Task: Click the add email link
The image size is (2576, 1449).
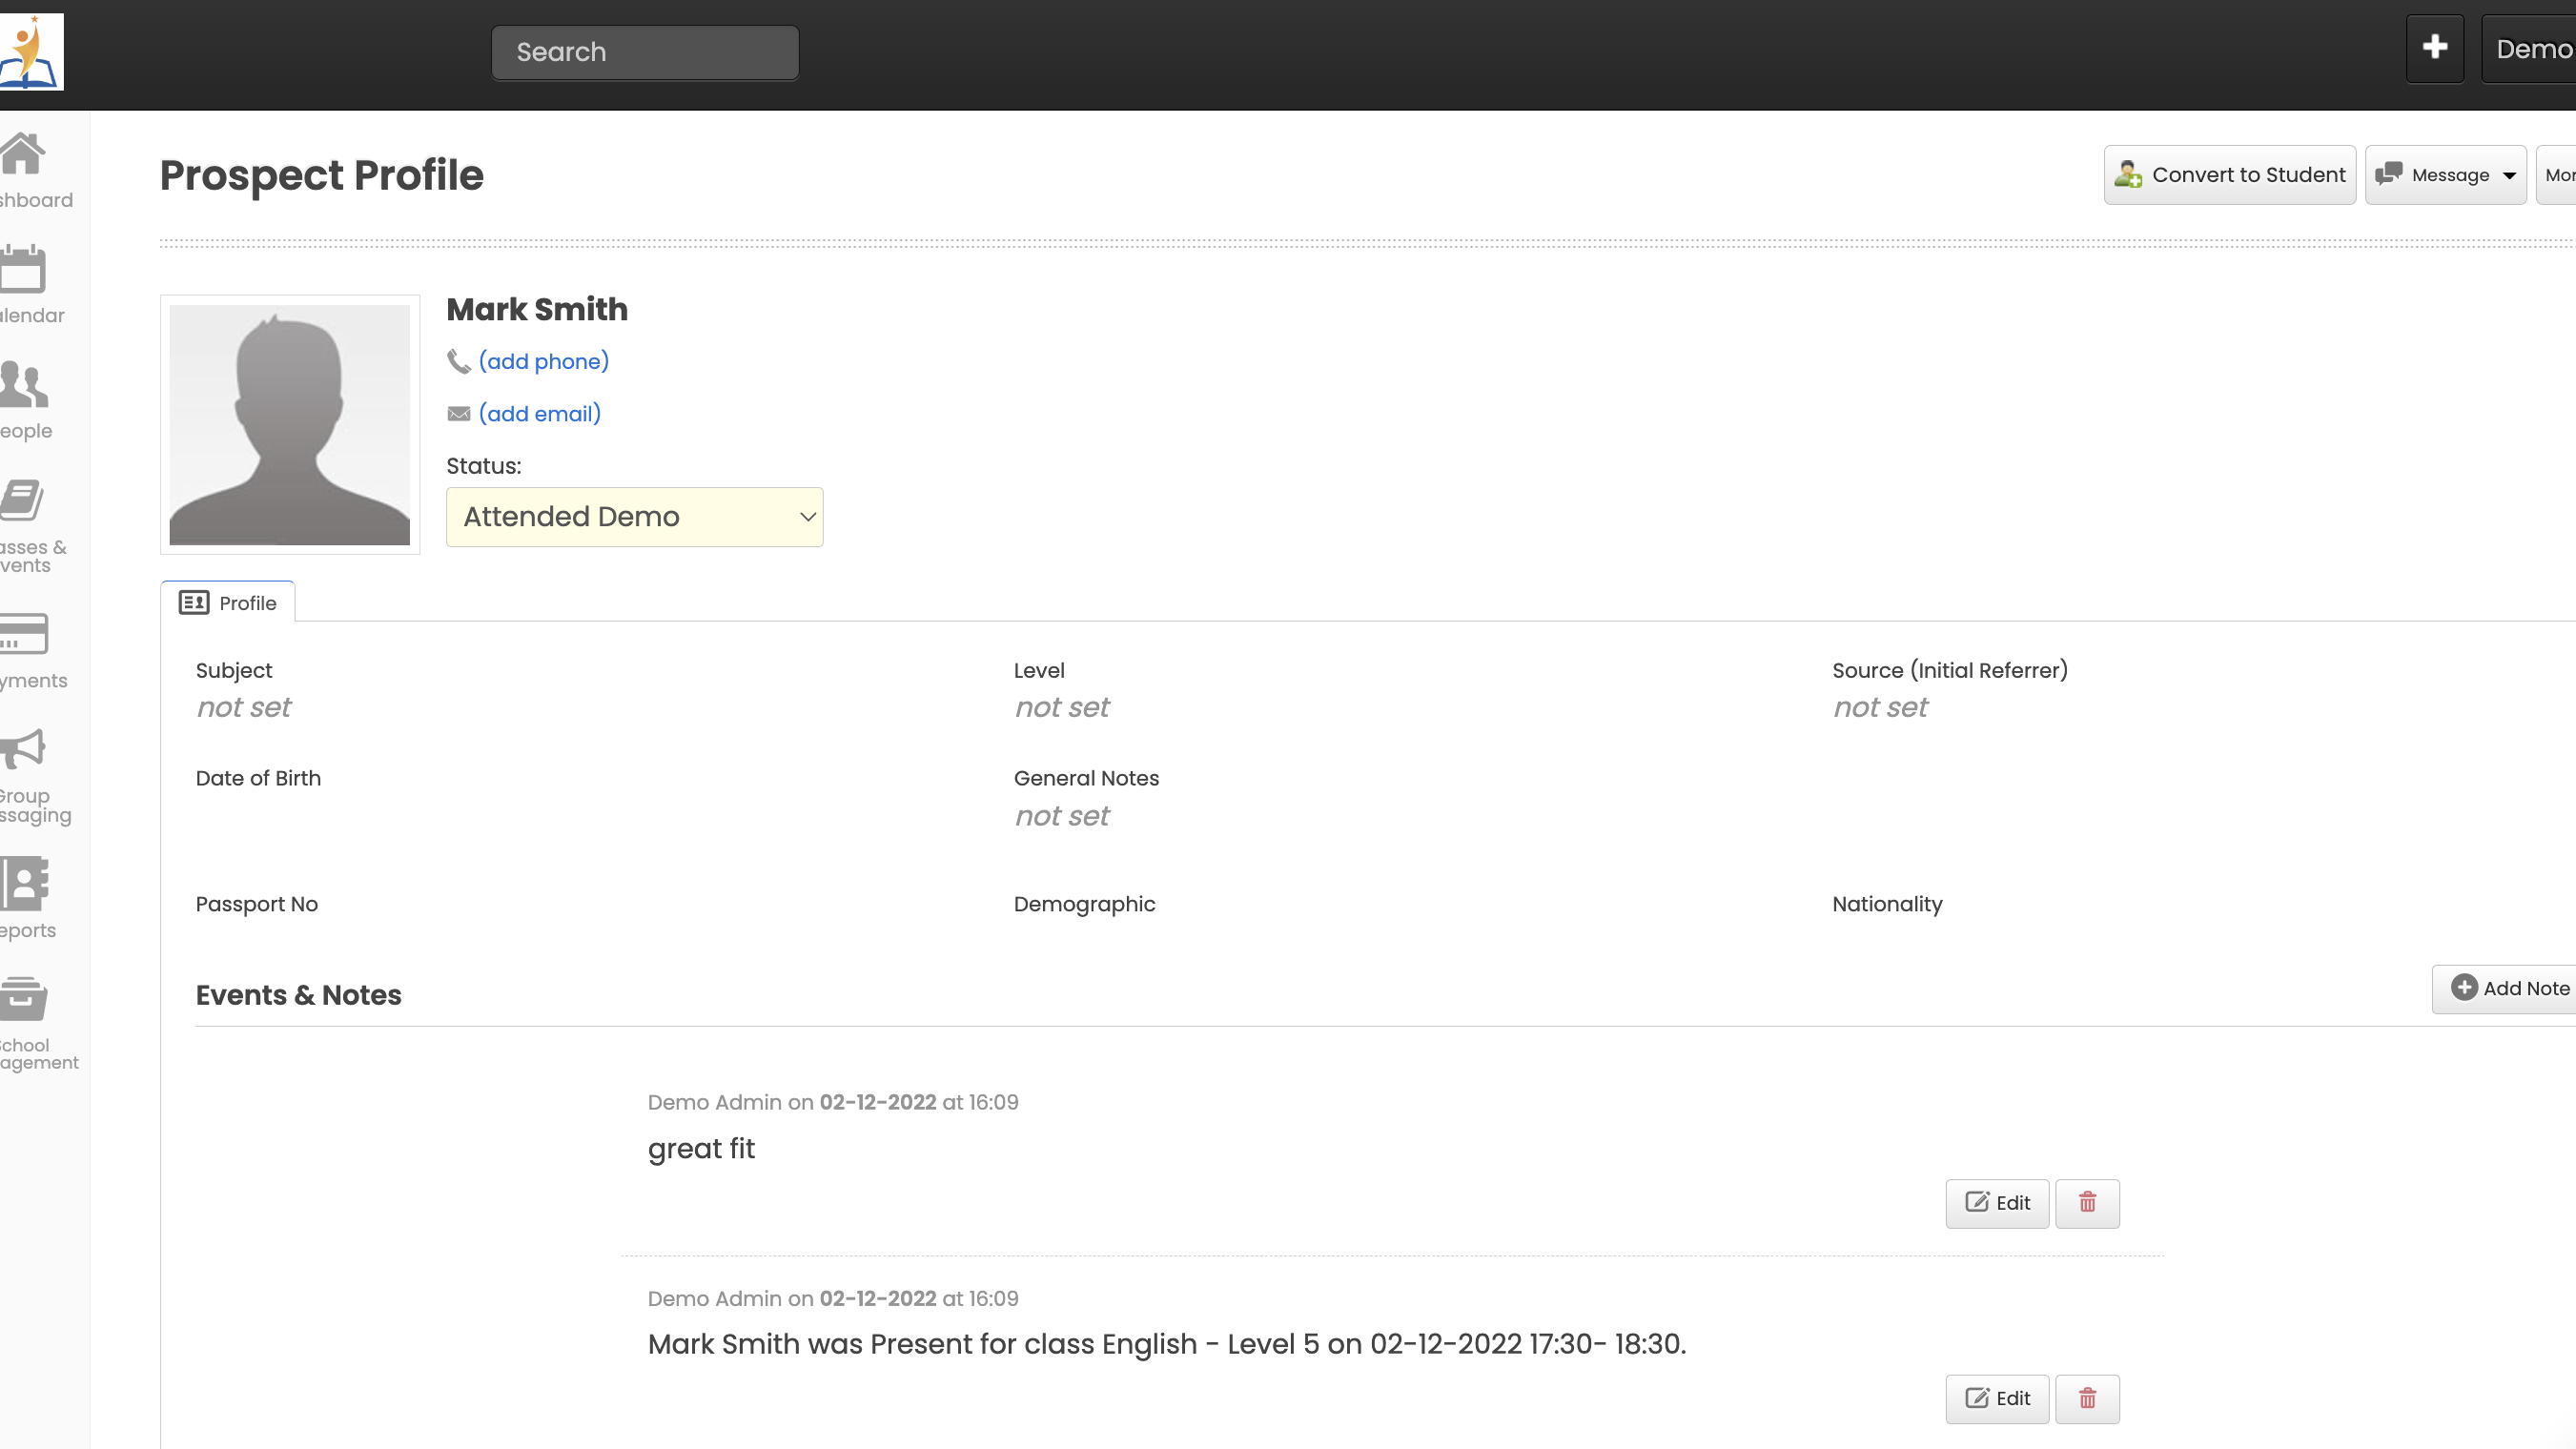Action: click(539, 414)
